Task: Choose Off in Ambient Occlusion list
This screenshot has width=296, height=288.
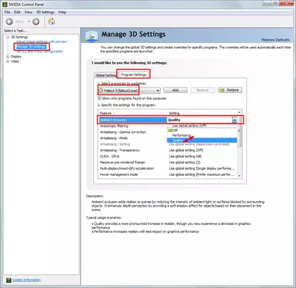Action: (x=201, y=131)
